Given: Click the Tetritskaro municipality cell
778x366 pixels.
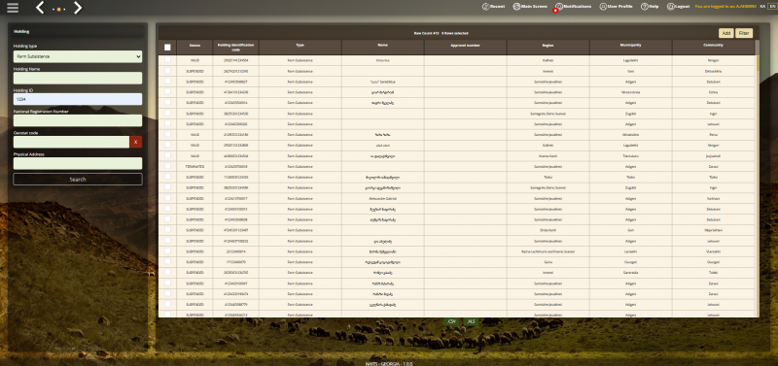Looking at the screenshot, I should point(630,155).
